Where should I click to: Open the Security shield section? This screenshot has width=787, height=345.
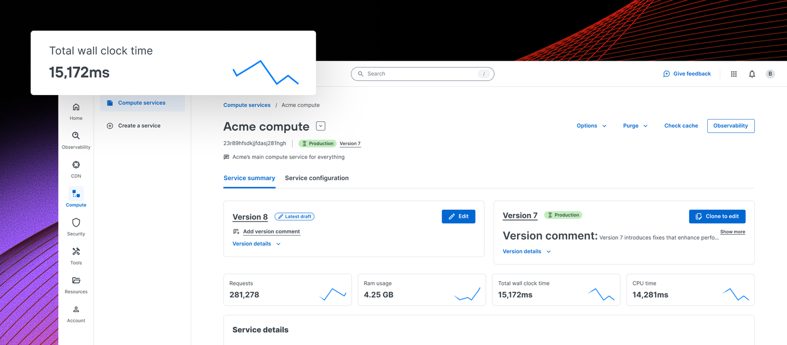click(x=76, y=227)
